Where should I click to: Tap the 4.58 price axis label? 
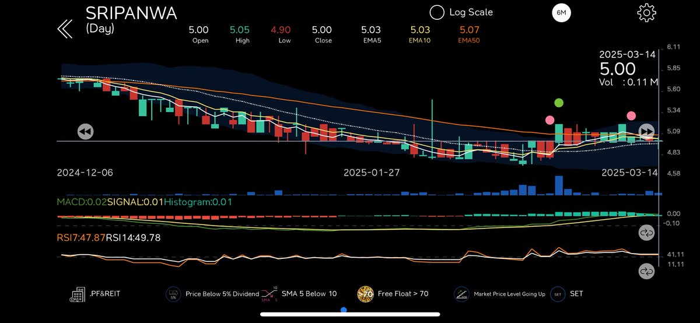[674, 174]
